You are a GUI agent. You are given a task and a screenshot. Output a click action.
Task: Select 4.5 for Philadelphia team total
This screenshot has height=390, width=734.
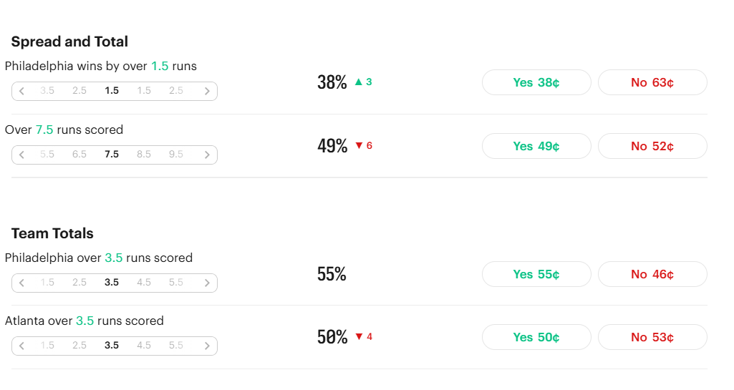click(x=144, y=283)
